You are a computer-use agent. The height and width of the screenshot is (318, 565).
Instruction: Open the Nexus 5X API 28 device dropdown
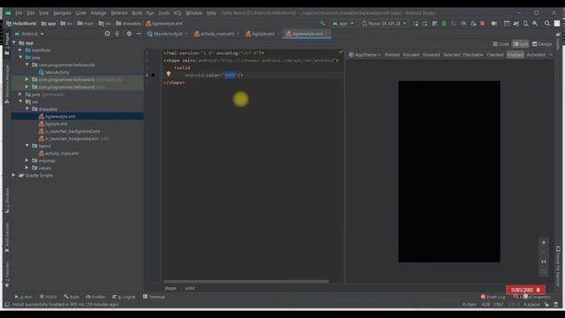[x=384, y=24]
